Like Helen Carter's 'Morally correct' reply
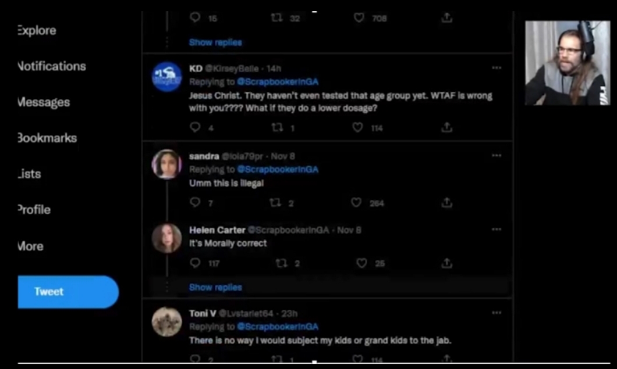 pyautogui.click(x=361, y=263)
